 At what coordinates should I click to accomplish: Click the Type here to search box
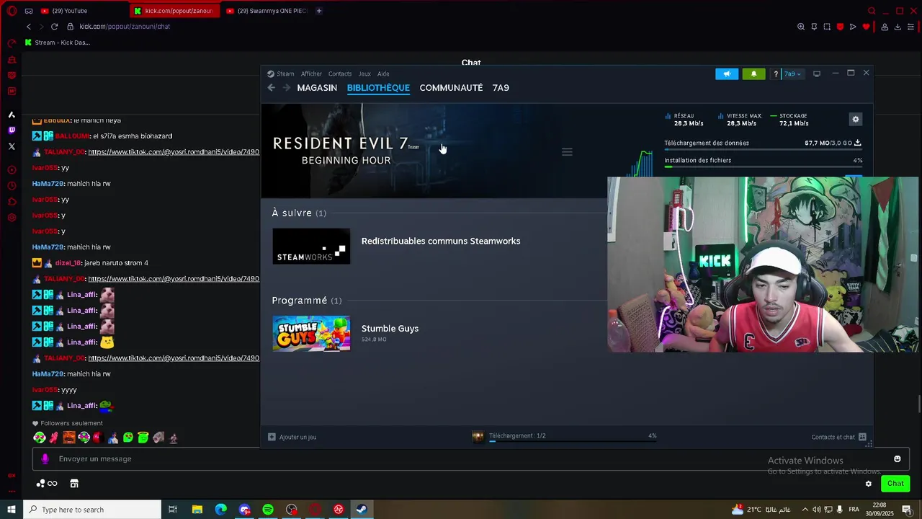pyautogui.click(x=92, y=510)
